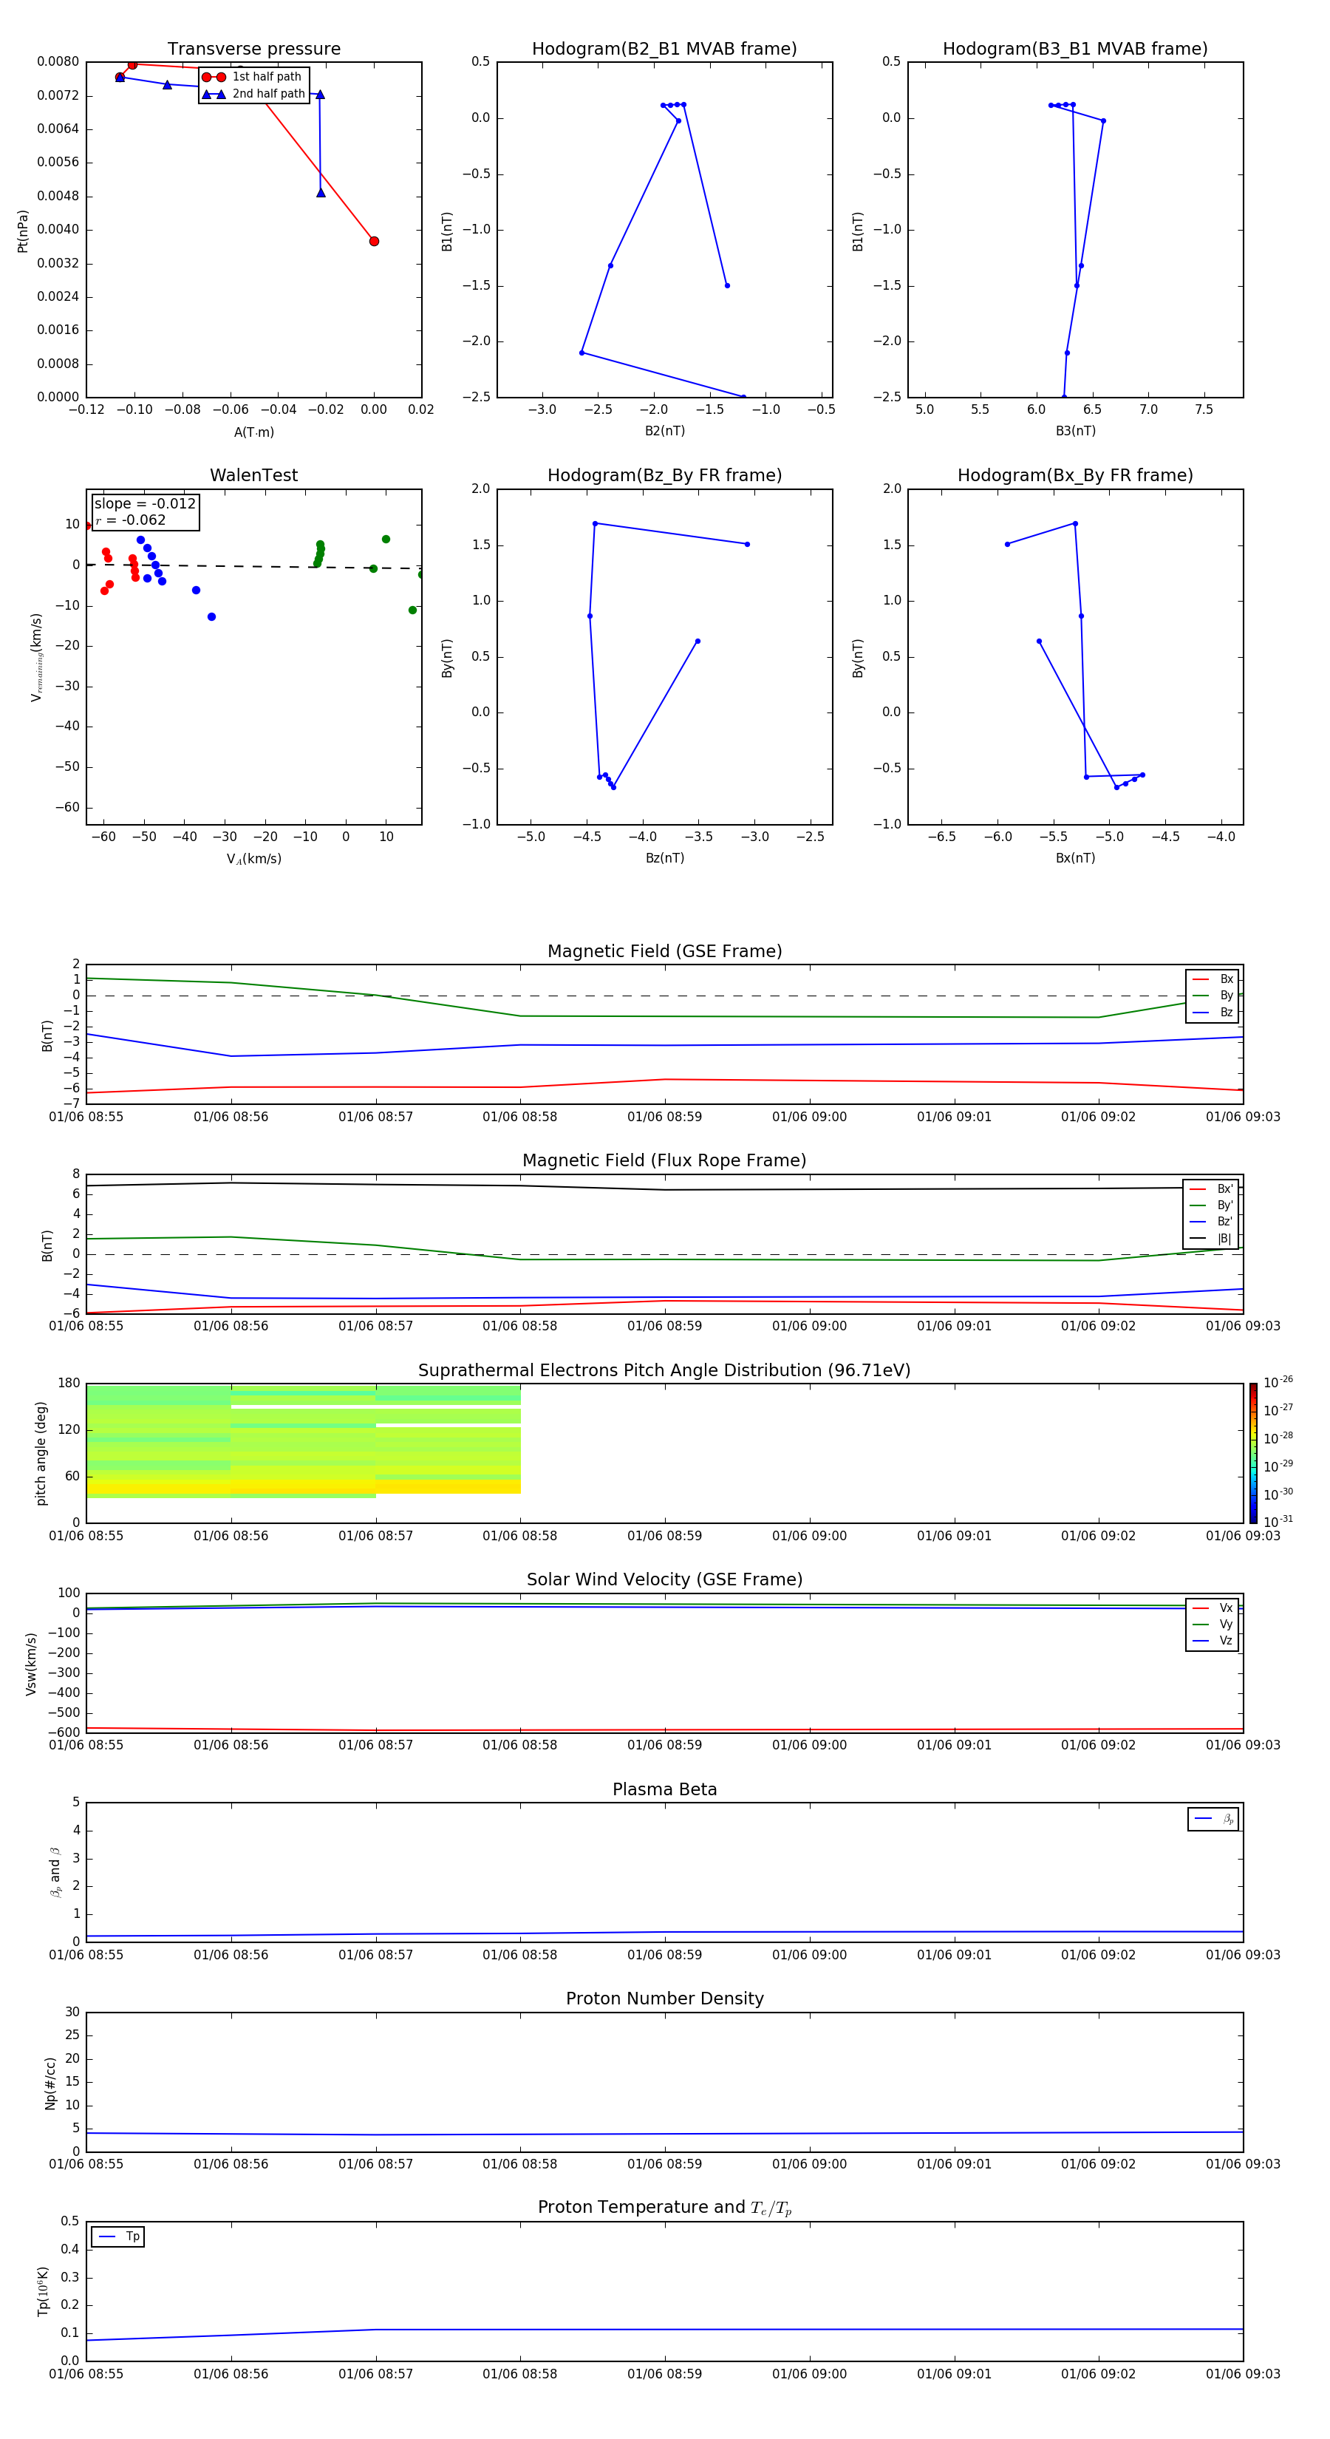Image resolution: width=1330 pixels, height=2439 pixels.
Task: Click the beta_p legend entry in Plasma Beta
Action: [1213, 1819]
